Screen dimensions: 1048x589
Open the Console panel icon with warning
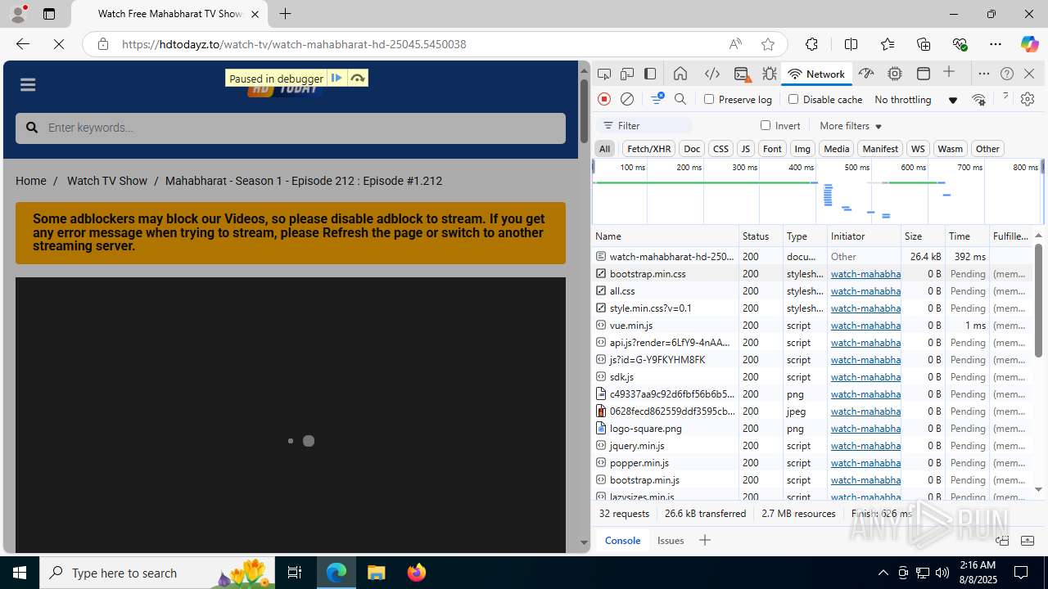(x=742, y=74)
